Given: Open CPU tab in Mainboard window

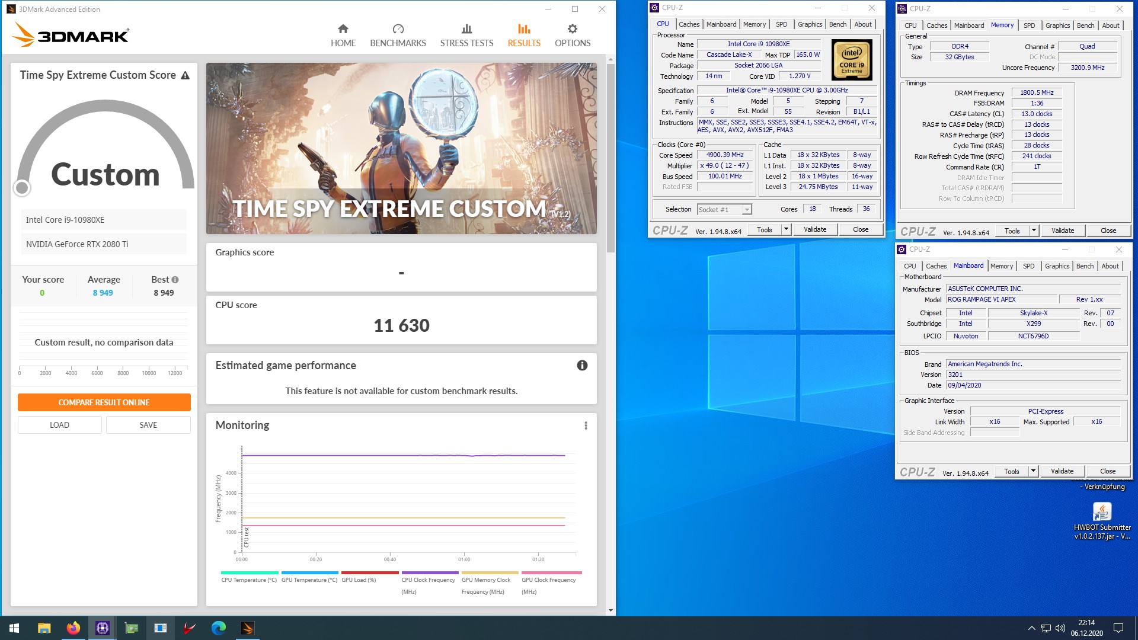Looking at the screenshot, I should click(x=910, y=266).
